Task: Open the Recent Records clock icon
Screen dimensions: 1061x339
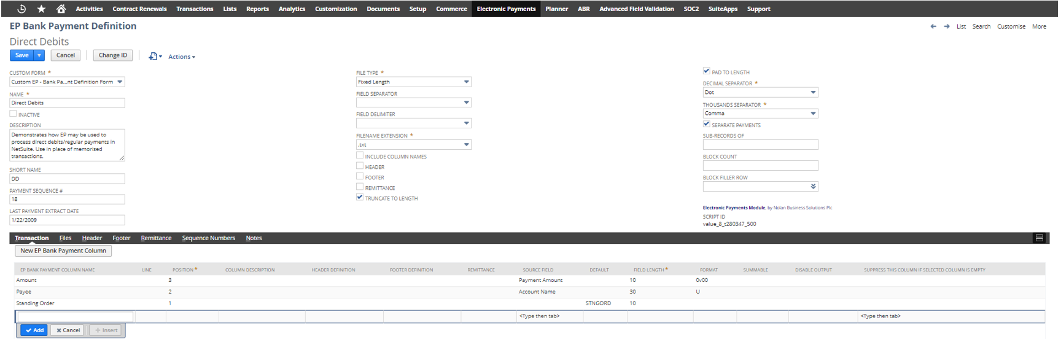Action: (x=21, y=9)
